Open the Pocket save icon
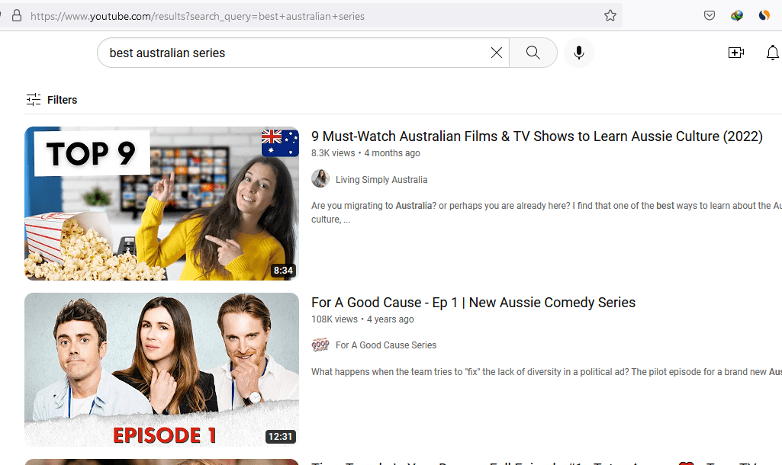 [x=710, y=15]
